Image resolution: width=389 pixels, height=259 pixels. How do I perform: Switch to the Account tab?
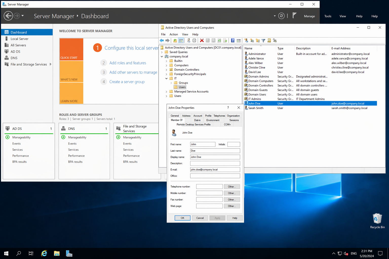pos(198,116)
